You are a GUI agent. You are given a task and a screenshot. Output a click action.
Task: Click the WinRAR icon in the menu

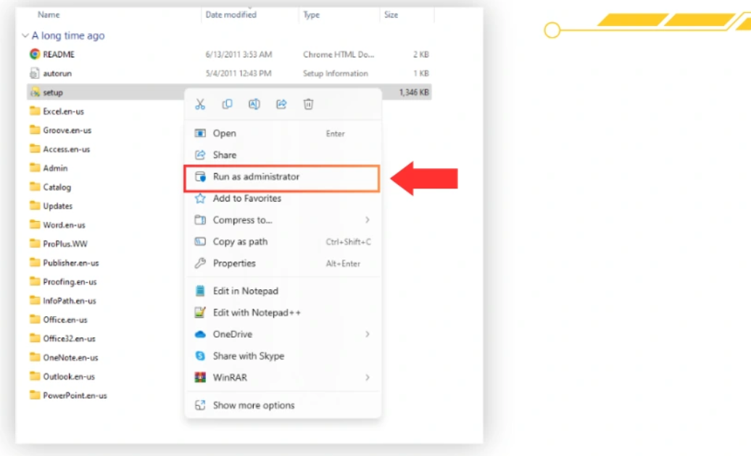[200, 378]
